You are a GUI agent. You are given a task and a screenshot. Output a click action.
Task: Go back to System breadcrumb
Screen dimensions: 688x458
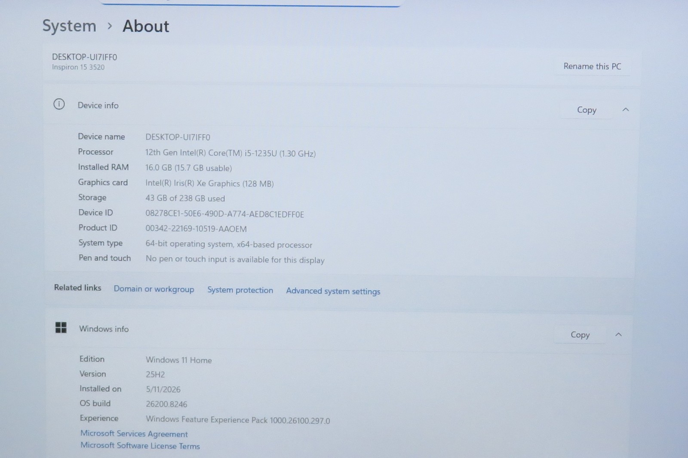pyautogui.click(x=69, y=26)
